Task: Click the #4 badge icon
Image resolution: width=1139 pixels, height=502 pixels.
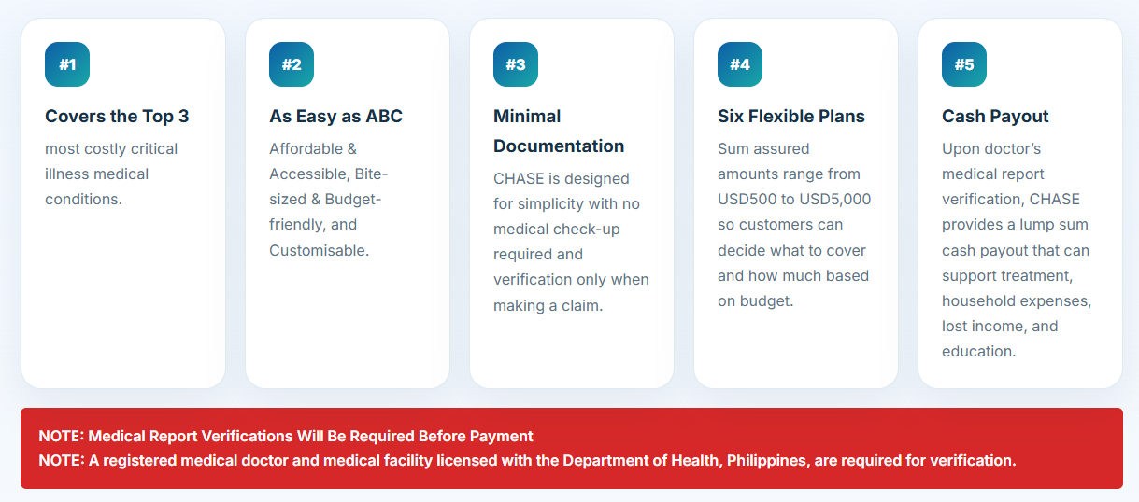Action: pyautogui.click(x=740, y=64)
